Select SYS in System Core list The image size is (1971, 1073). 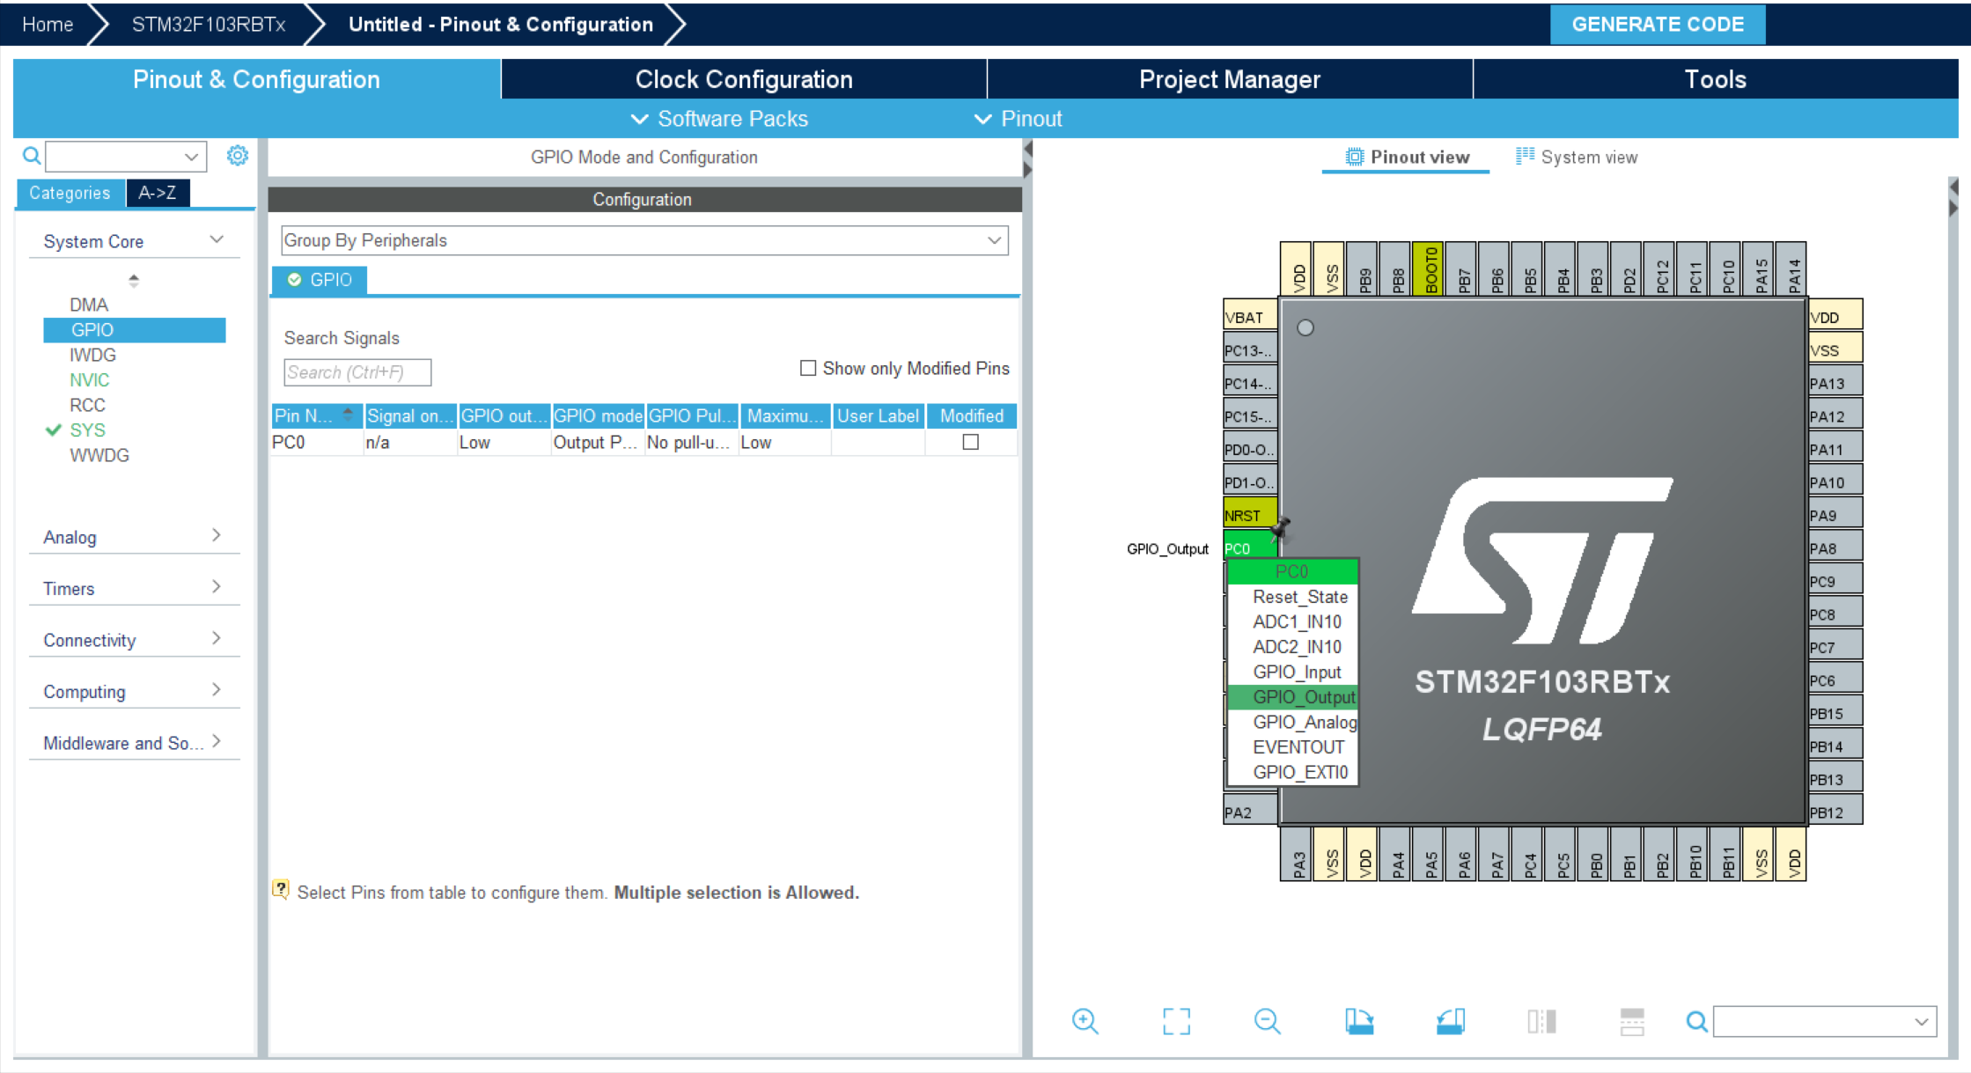87,430
